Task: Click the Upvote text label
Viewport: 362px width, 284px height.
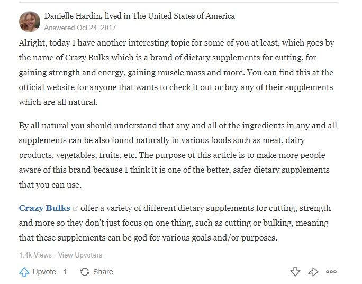Action: [44, 272]
